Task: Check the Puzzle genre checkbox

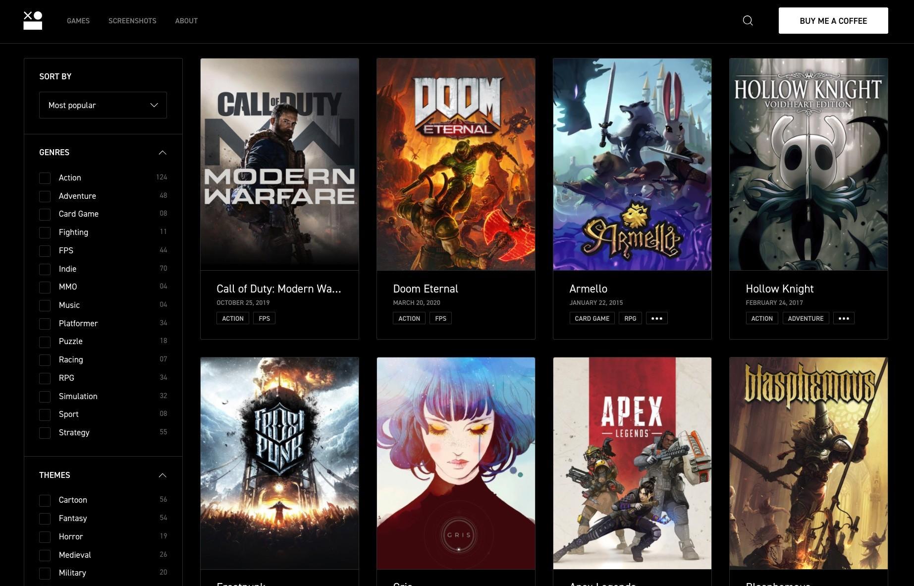Action: point(45,342)
